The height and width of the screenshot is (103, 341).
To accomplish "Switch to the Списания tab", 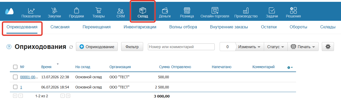I will (60, 27).
